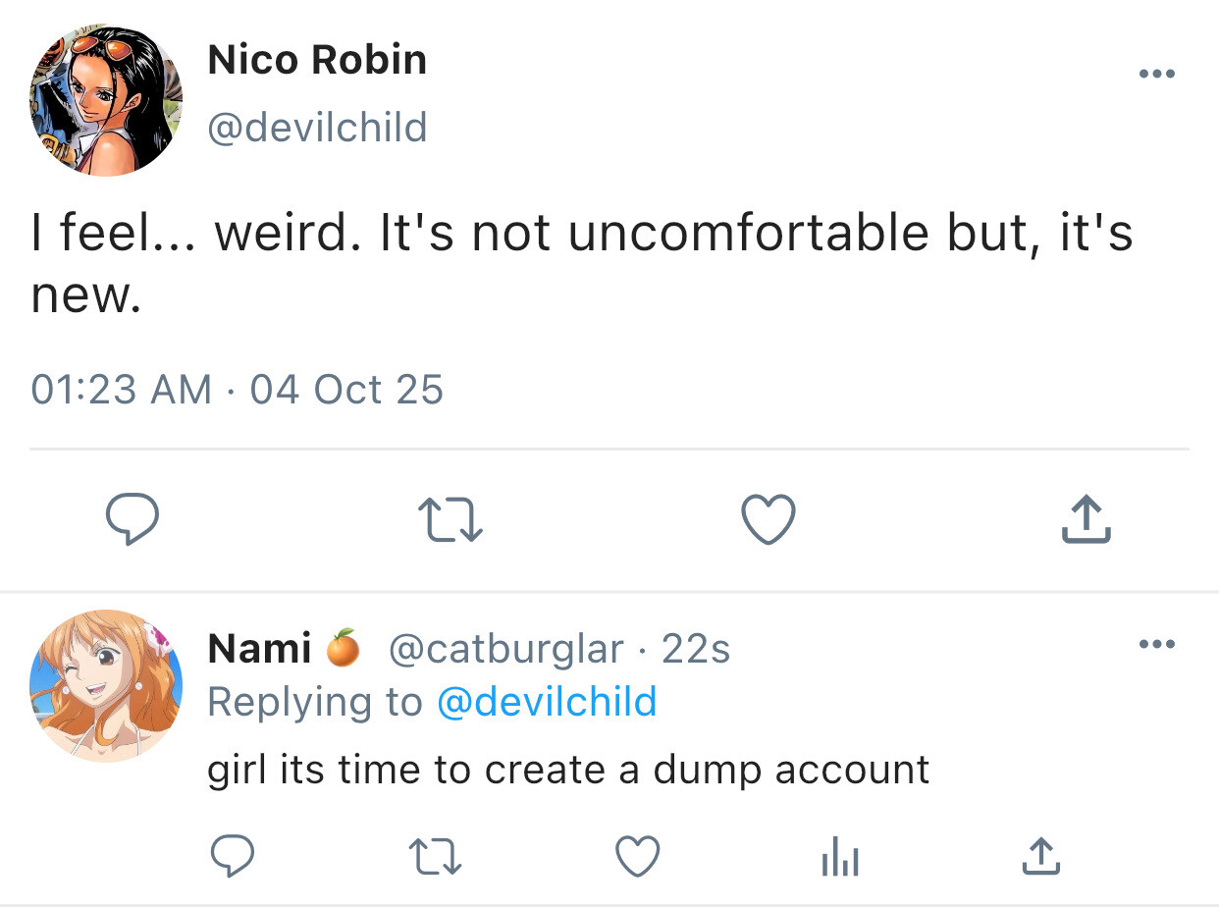This screenshot has height=907, width=1219.
Task: View analytics for Nami's reply
Action: (x=839, y=858)
